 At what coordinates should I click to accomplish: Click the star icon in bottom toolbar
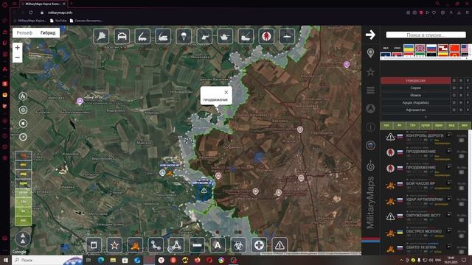coord(114,245)
